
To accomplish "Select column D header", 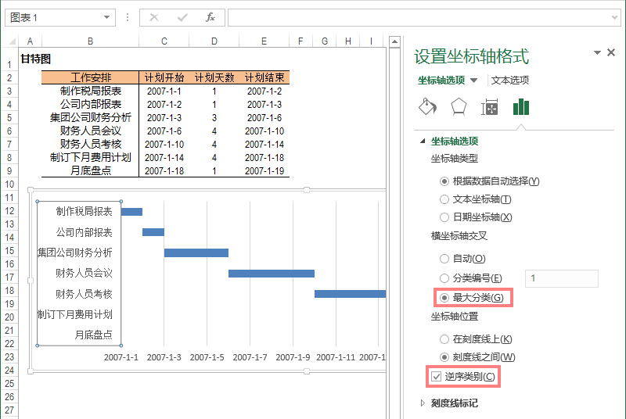I will click(214, 41).
